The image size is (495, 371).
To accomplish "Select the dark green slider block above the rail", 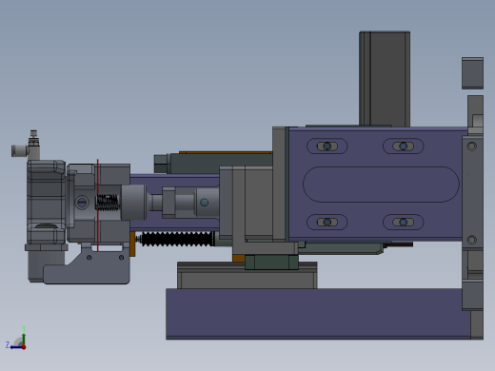I will coord(271,263).
